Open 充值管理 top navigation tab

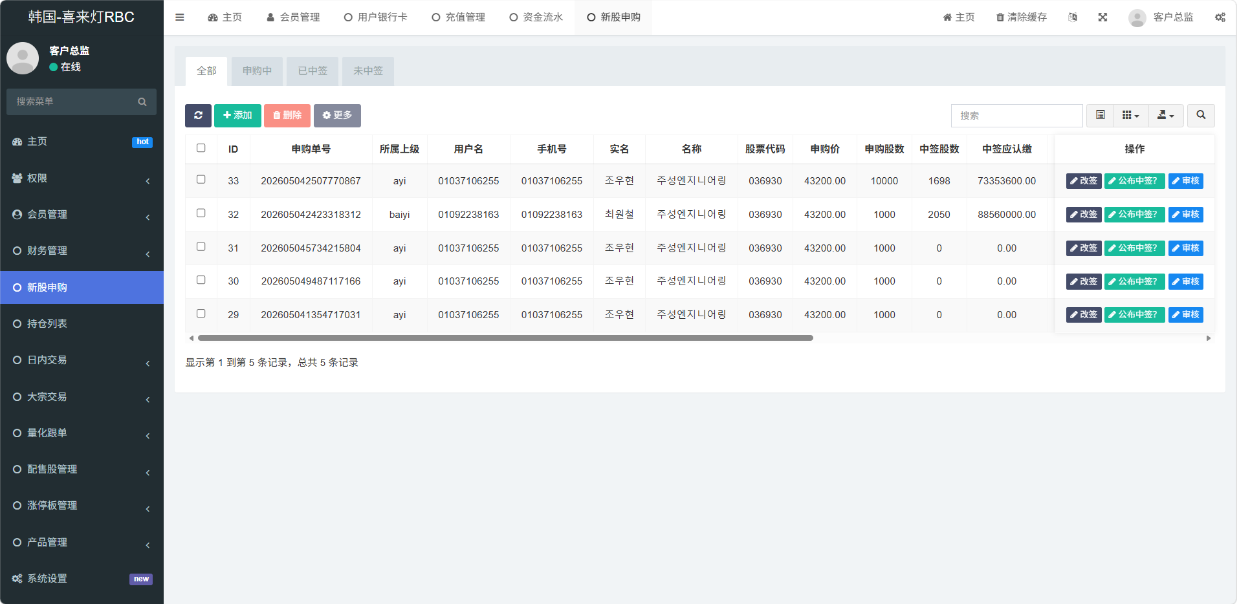[459, 17]
